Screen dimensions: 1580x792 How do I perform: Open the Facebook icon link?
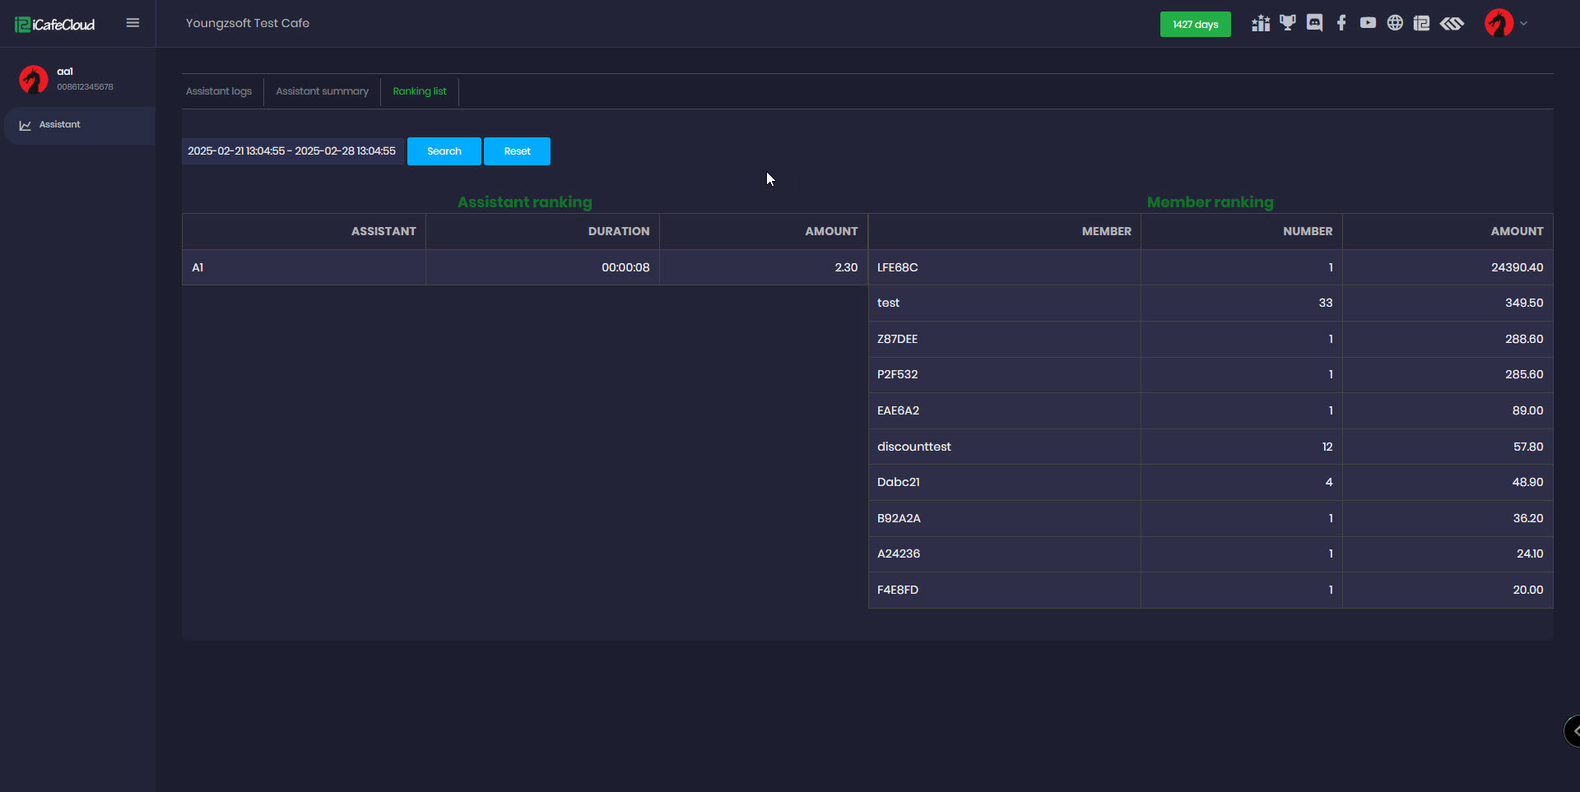pyautogui.click(x=1341, y=23)
